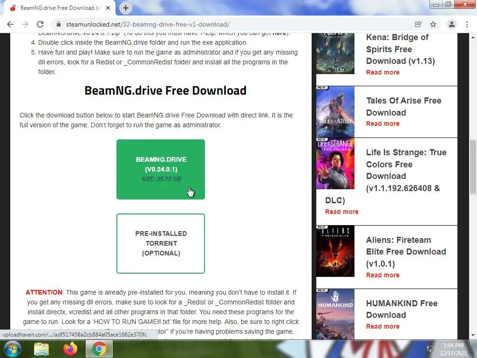Click Read more under Aliens: Fireteam Elite
The width and height of the screenshot is (477, 358).
point(383,275)
